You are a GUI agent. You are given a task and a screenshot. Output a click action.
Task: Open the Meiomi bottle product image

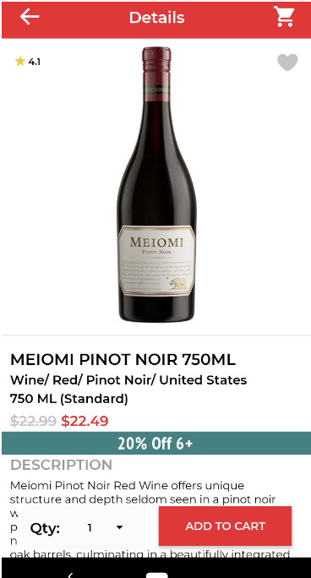(156, 184)
